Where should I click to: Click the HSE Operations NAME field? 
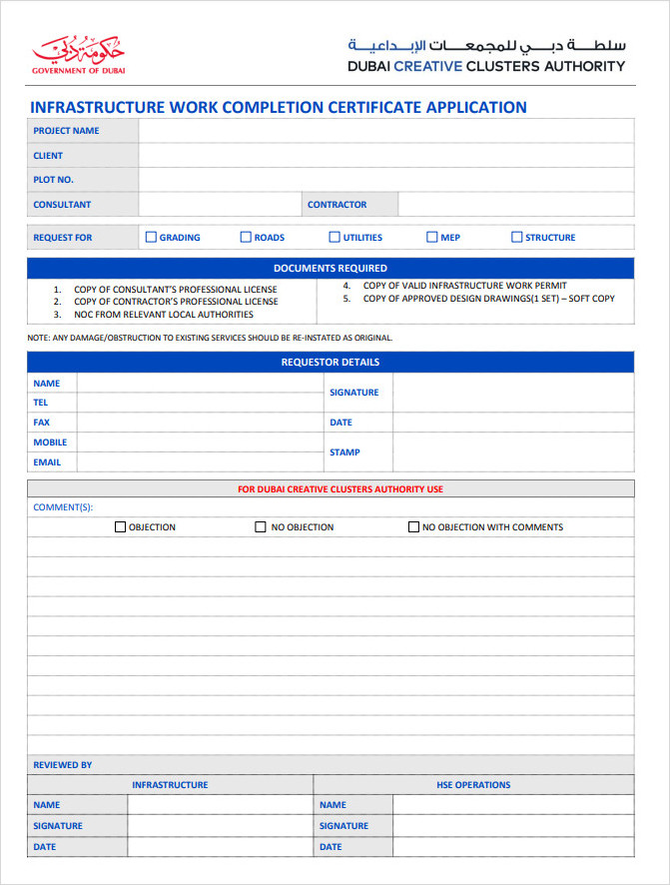513,805
